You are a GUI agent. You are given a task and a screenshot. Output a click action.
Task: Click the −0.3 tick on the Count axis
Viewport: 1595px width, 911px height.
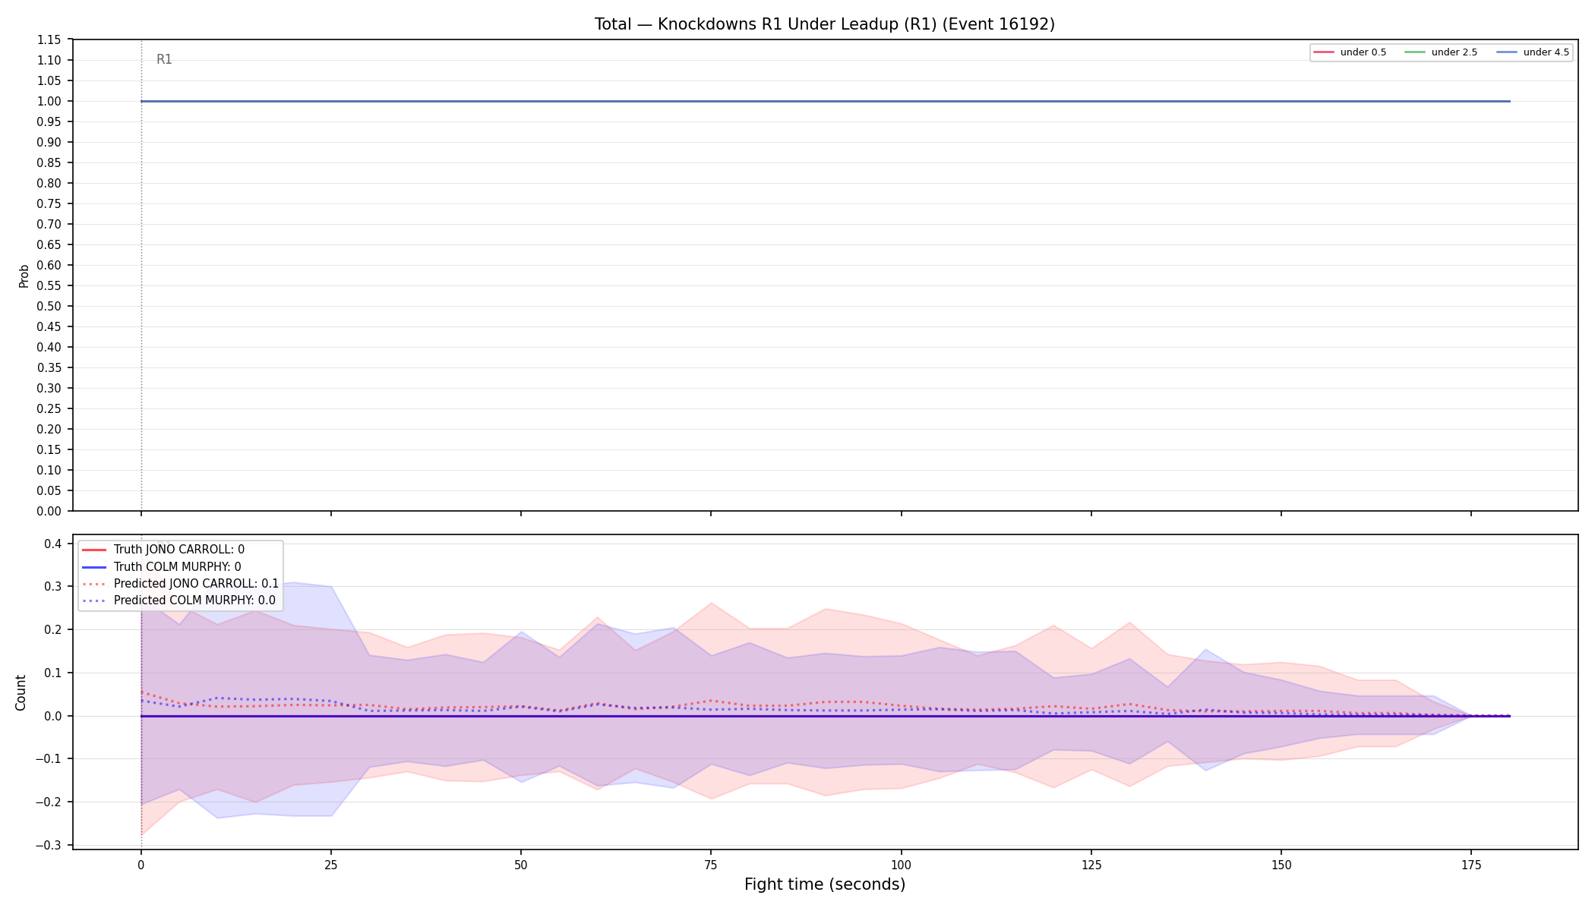[47, 846]
